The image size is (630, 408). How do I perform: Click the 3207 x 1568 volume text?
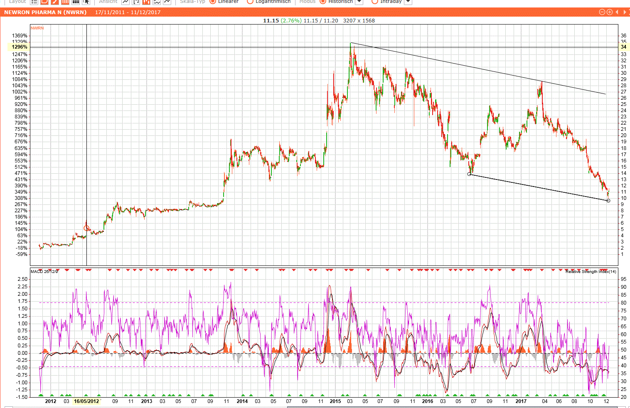click(x=359, y=20)
